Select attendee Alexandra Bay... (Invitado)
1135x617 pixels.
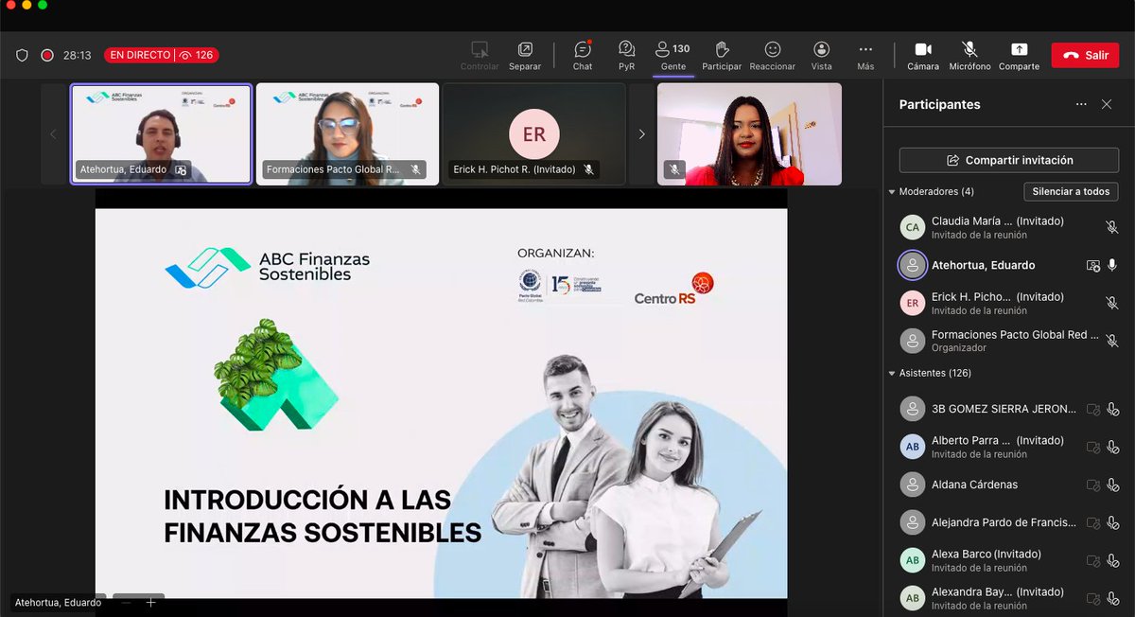tap(1008, 598)
